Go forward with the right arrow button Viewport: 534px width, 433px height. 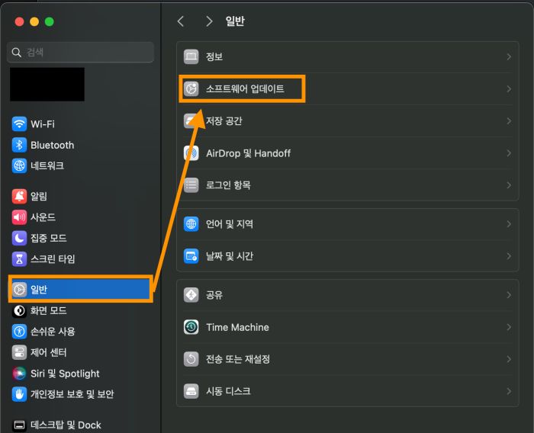[209, 21]
